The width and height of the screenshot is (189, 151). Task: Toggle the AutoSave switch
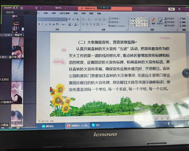pyautogui.click(x=15, y=8)
